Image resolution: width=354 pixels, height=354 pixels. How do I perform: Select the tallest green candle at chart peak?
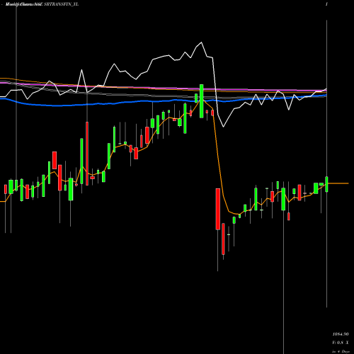click(x=202, y=101)
